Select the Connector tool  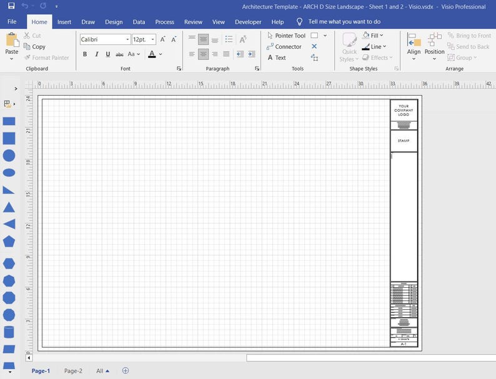[284, 46]
